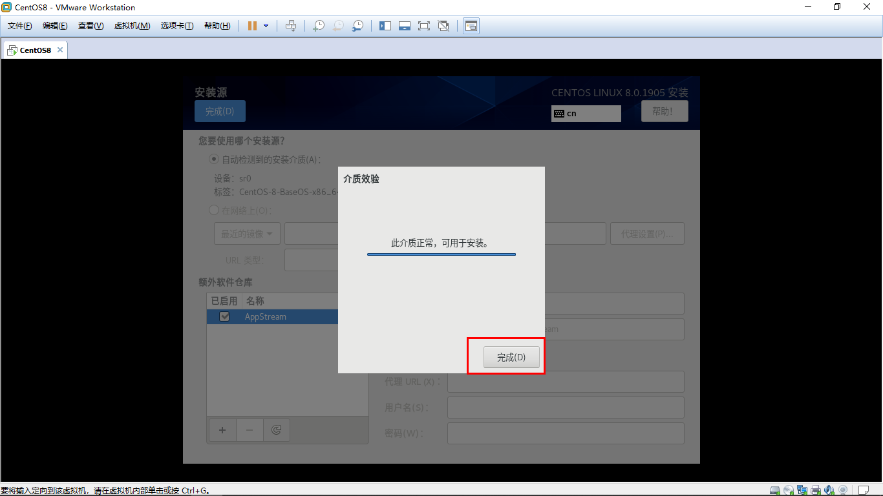Screen dimensions: 883x496
Task: Open the 查看 menu
Action: pos(90,26)
